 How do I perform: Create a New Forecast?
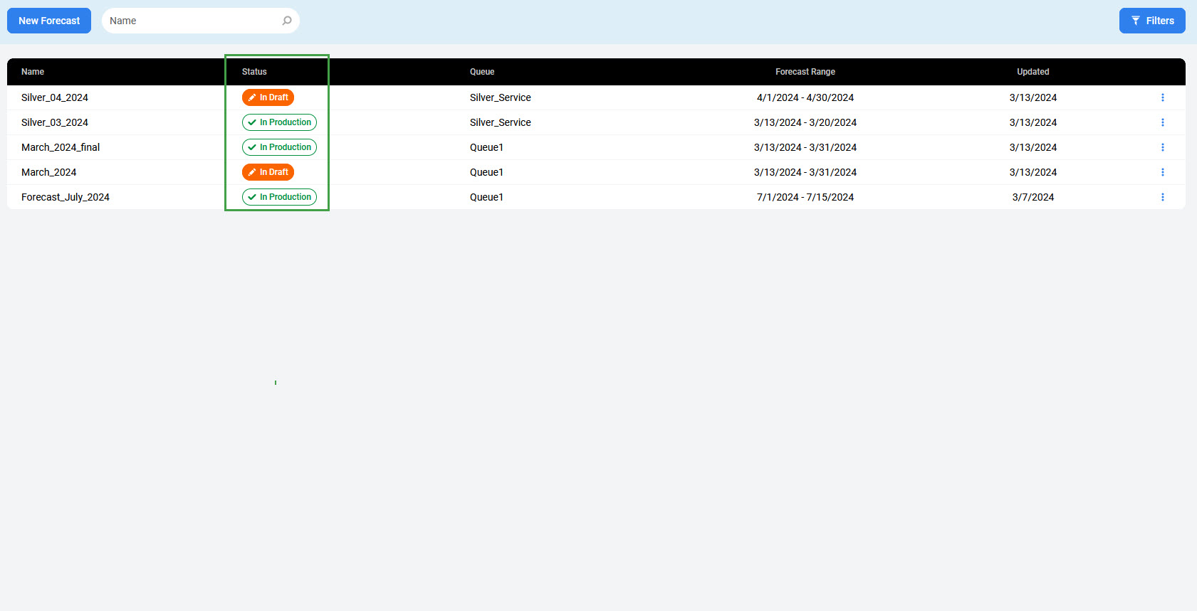(49, 21)
